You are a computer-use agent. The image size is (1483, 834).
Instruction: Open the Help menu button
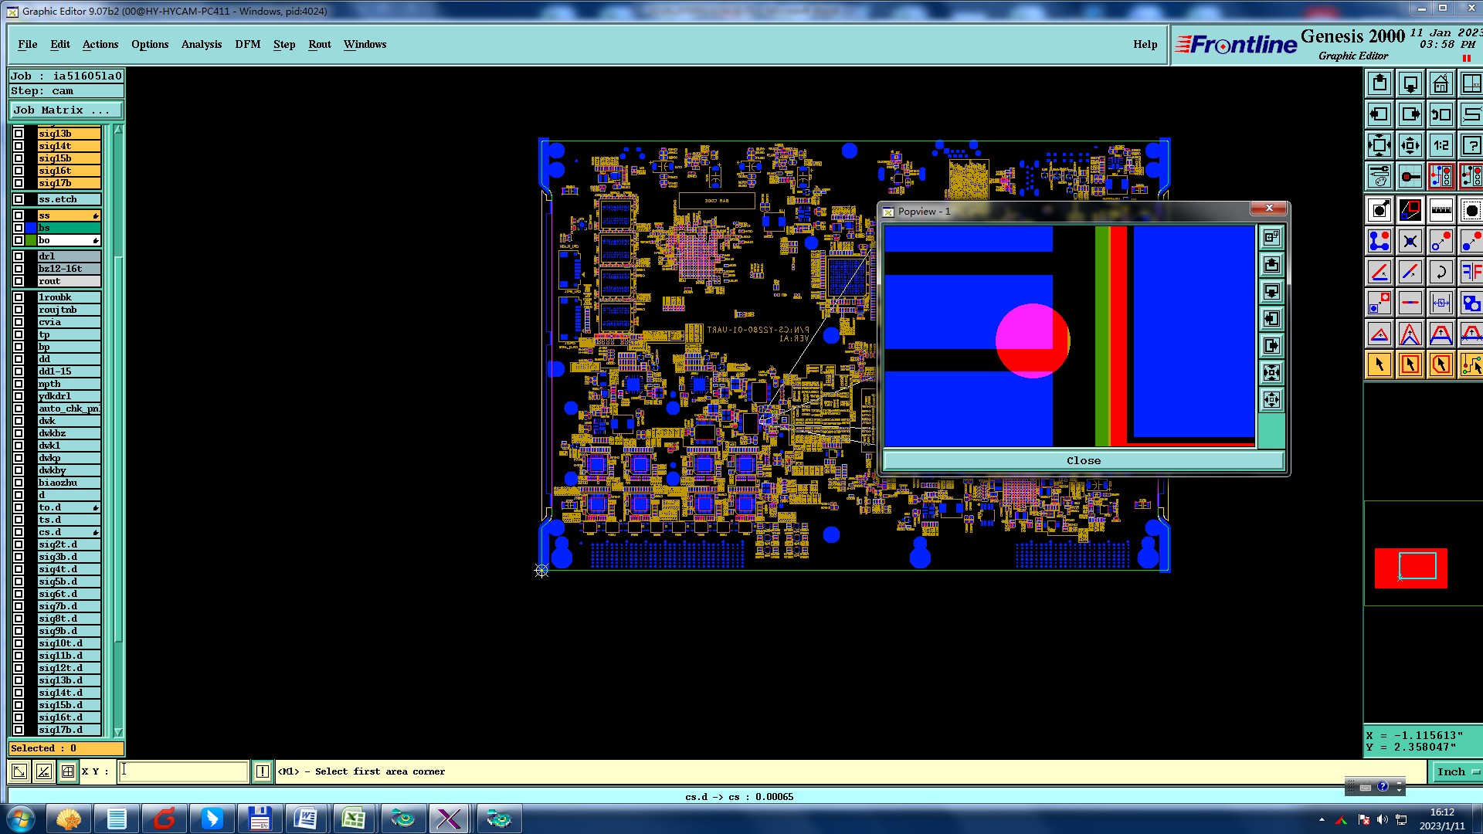pyautogui.click(x=1145, y=44)
